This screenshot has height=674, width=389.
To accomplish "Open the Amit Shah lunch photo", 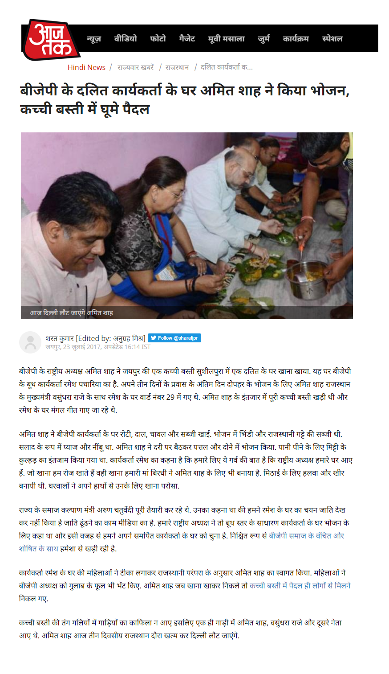I will click(x=187, y=226).
